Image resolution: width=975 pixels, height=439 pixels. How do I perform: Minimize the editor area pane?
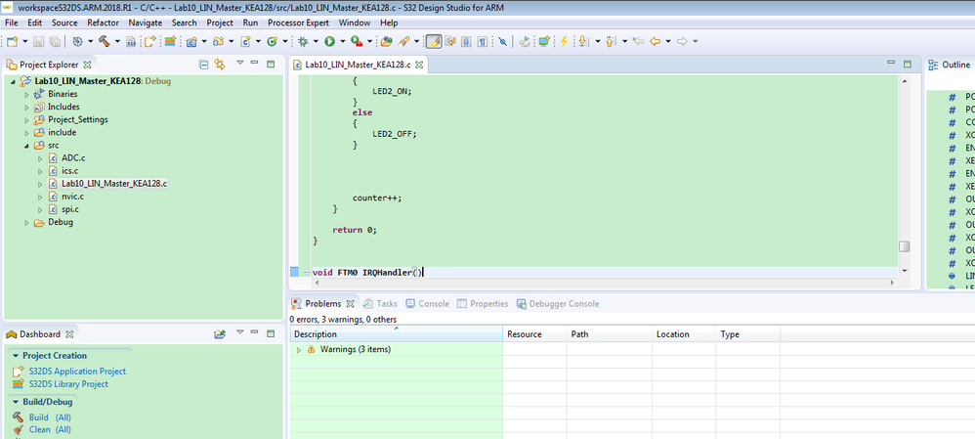point(891,63)
